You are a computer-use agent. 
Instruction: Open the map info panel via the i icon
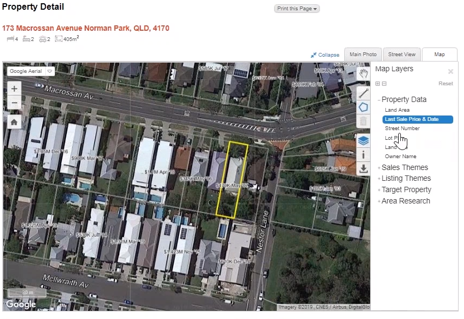(x=363, y=154)
